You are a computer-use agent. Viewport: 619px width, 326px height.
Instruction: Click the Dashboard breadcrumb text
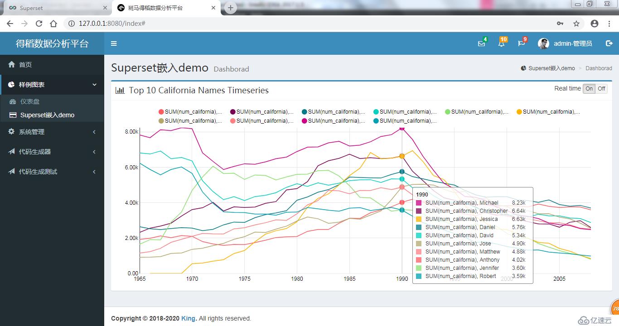(x=599, y=68)
